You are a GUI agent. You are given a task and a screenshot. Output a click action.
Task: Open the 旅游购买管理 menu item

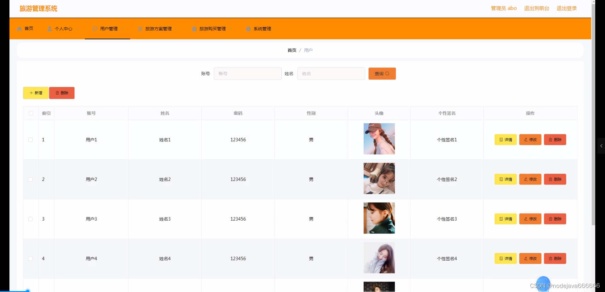point(211,29)
